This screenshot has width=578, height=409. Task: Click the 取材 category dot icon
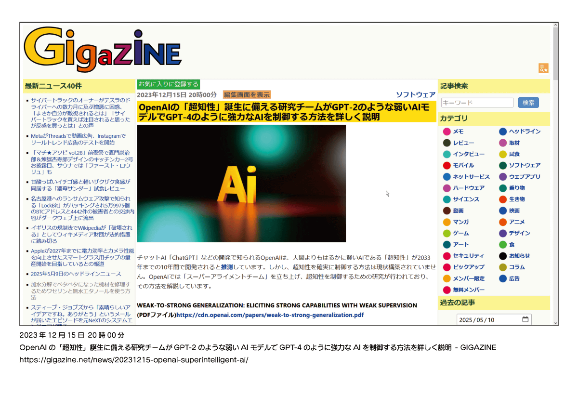tap(503, 143)
